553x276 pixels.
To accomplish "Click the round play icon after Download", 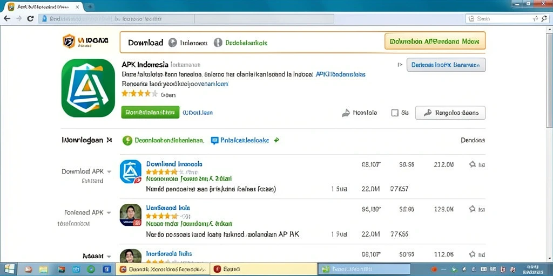I will pos(172,43).
